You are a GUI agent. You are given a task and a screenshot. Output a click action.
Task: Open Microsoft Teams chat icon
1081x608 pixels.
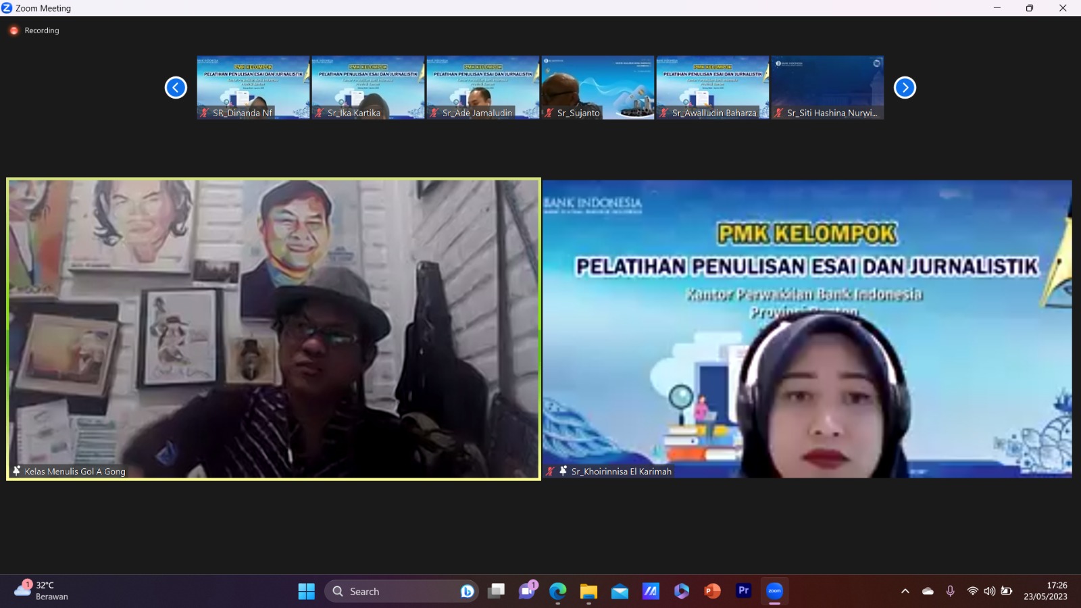(x=527, y=591)
